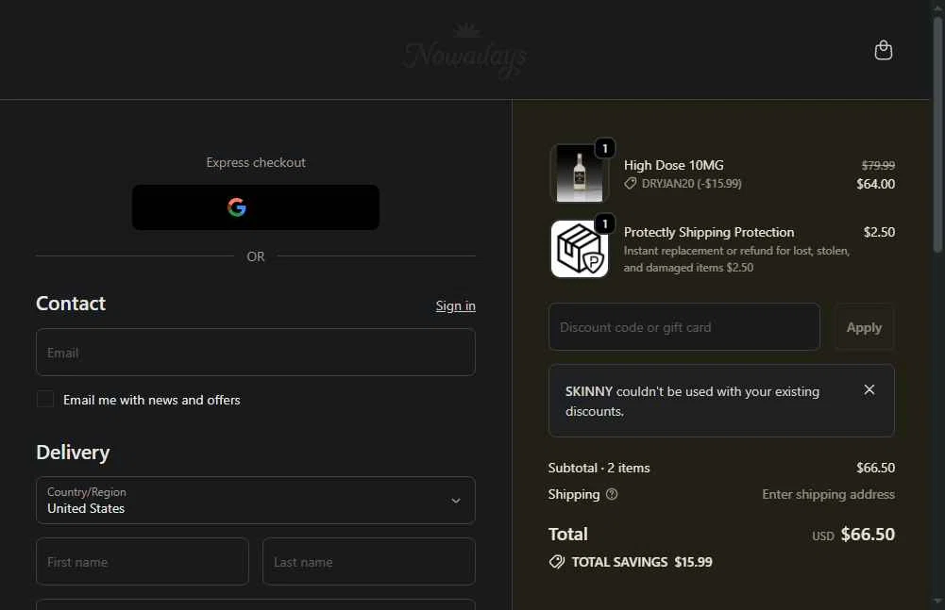Click the DRYJAN20 discount tag icon
945x610 pixels.
(630, 184)
